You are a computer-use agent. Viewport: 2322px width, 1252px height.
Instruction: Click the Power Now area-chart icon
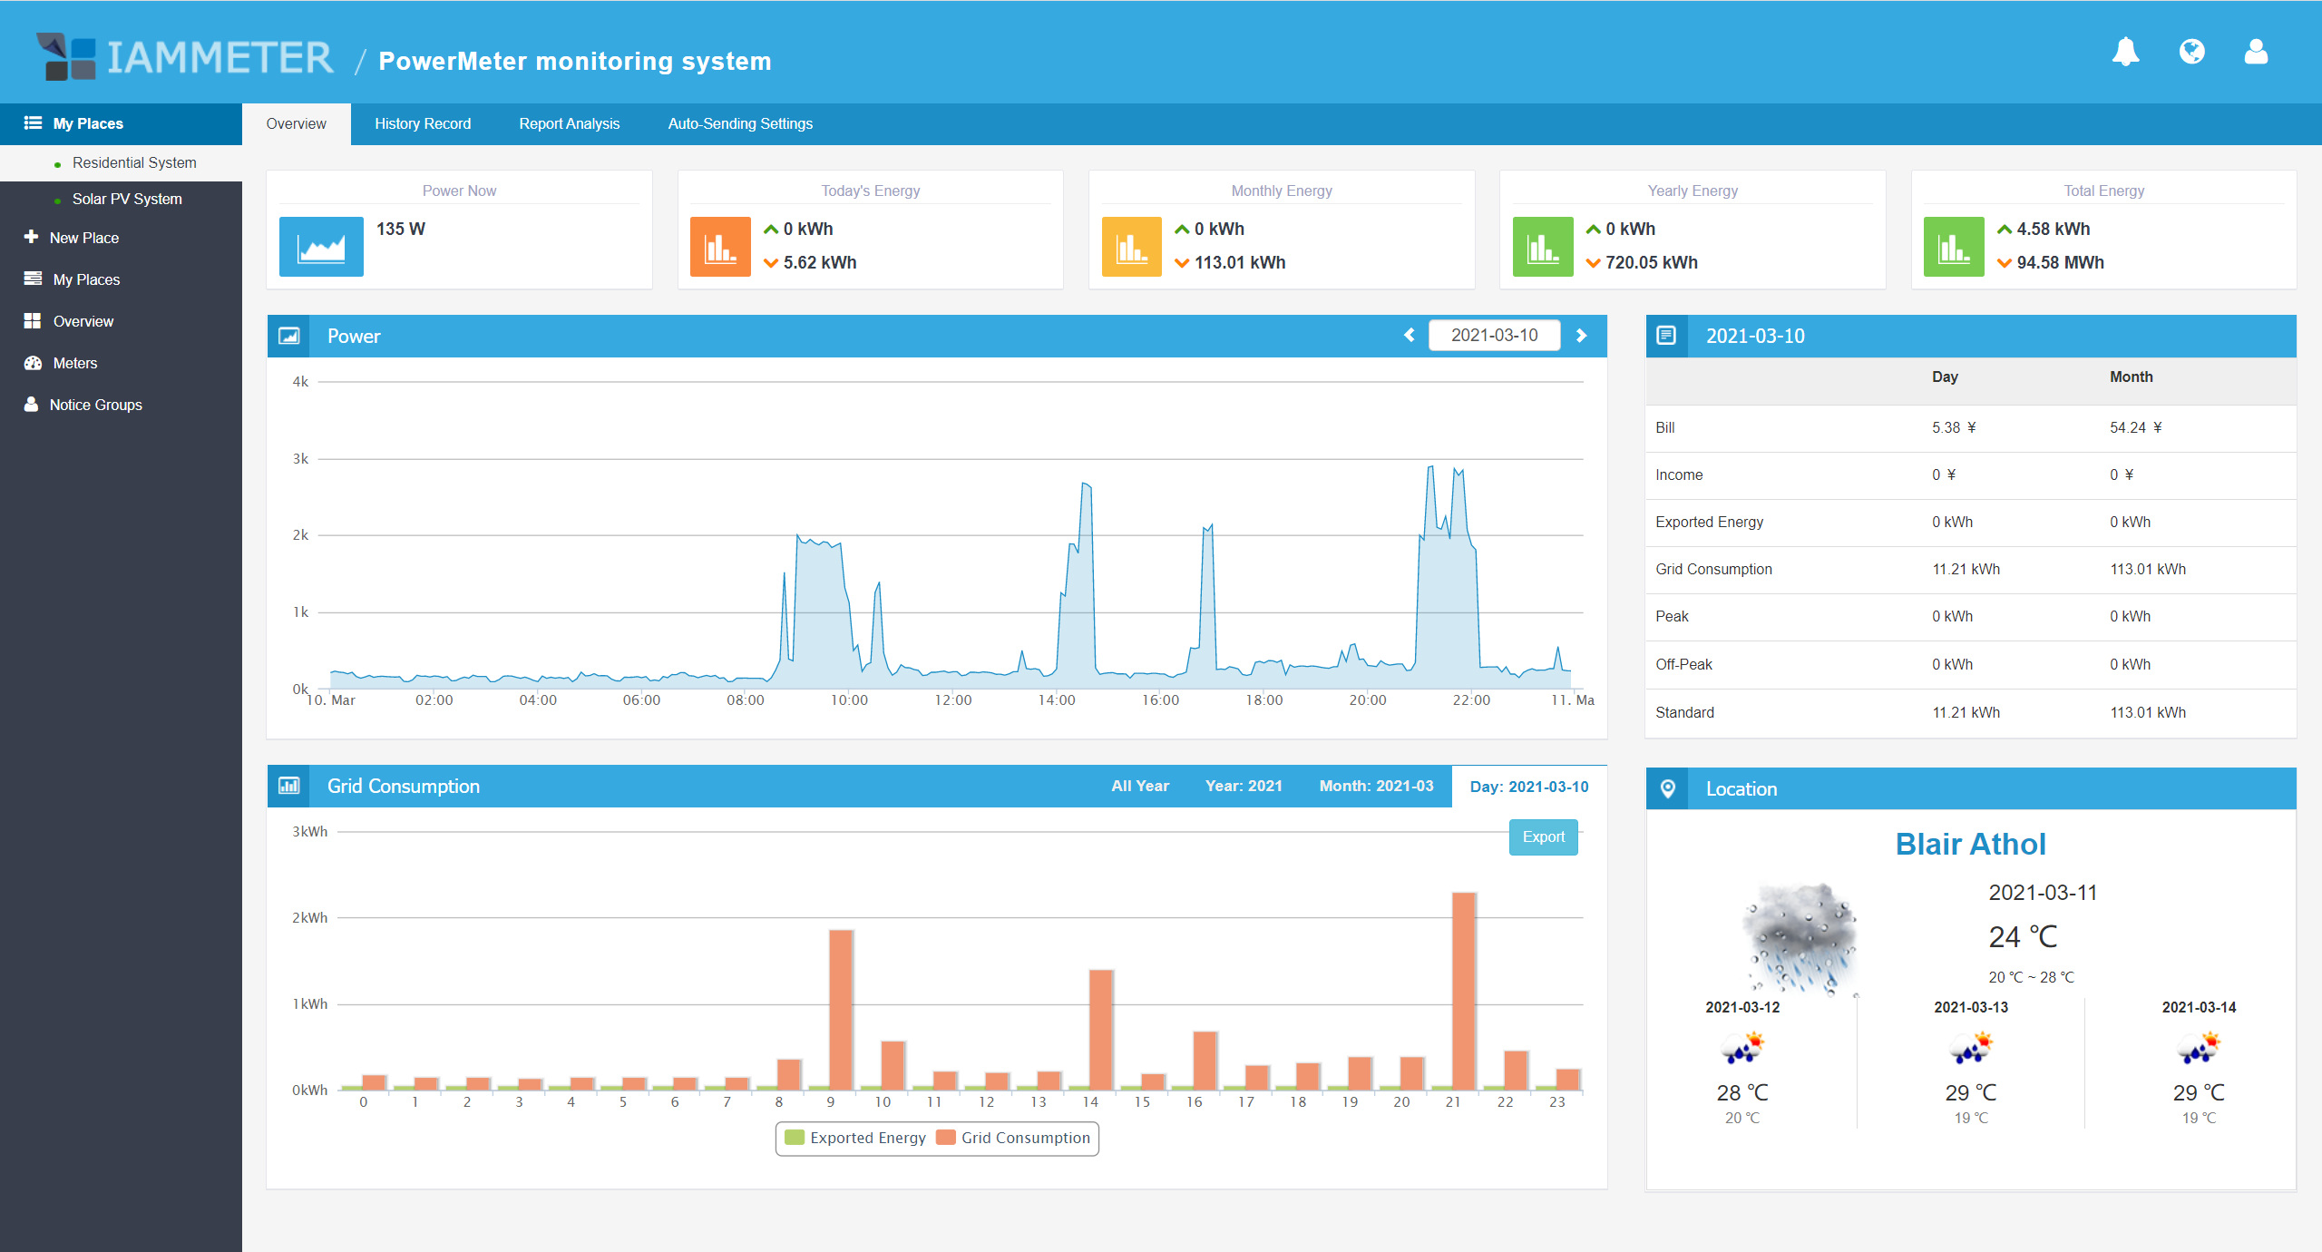(321, 247)
